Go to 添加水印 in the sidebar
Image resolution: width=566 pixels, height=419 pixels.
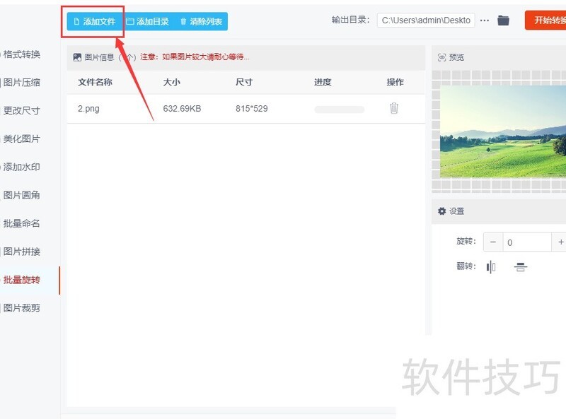[x=22, y=167]
